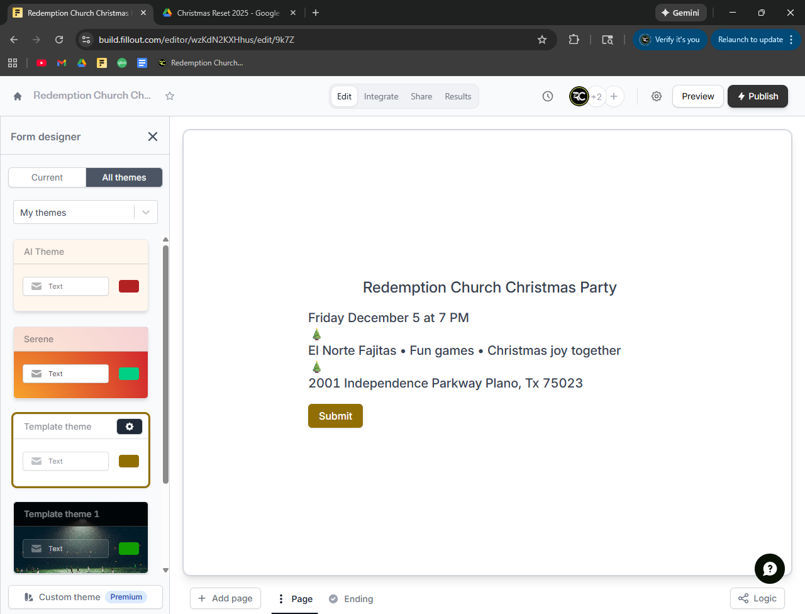Close the Form designer panel
The width and height of the screenshot is (805, 614).
coord(153,137)
